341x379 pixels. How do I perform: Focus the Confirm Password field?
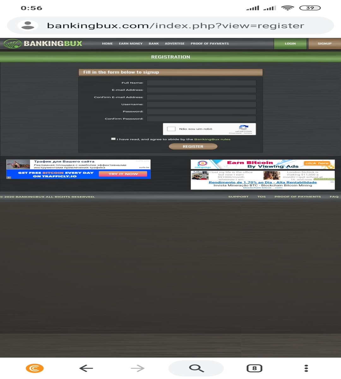tap(201, 119)
